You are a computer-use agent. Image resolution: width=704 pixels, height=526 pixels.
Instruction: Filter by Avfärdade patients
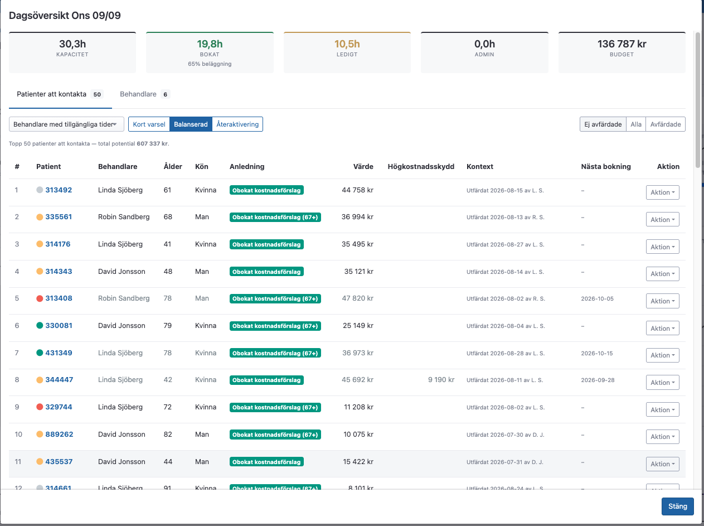point(666,124)
